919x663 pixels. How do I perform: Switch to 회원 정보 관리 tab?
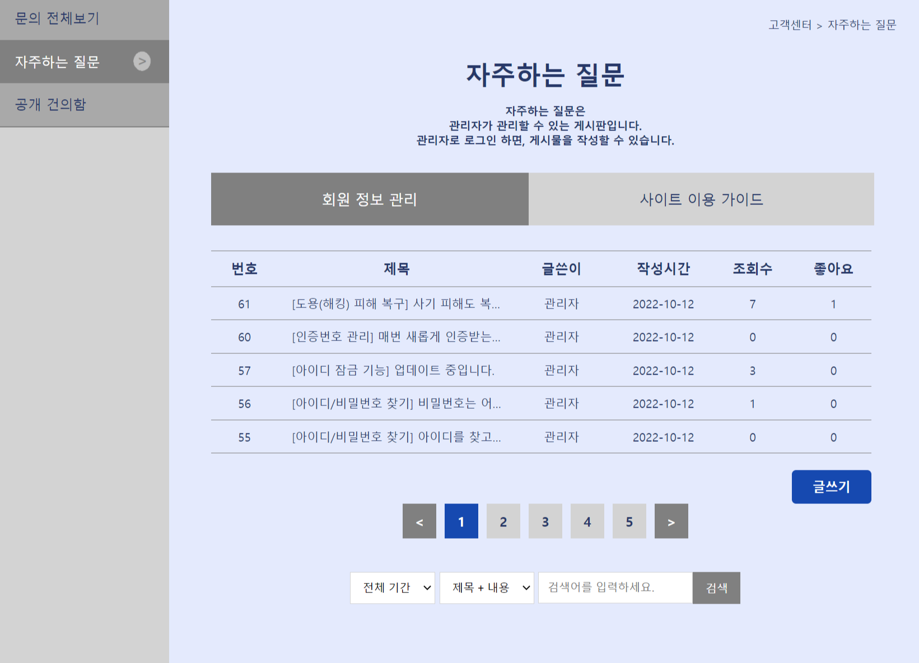click(x=370, y=199)
